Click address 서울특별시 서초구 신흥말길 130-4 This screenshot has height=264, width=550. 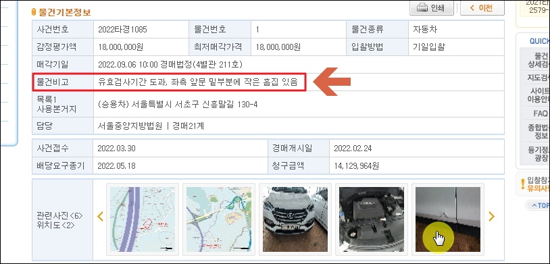point(178,105)
